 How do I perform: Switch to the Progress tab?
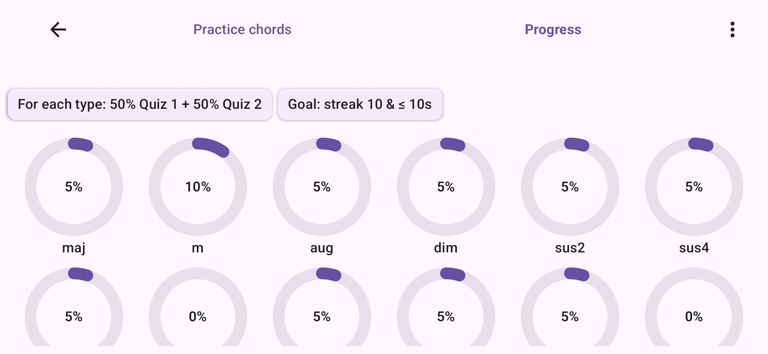pyautogui.click(x=553, y=29)
